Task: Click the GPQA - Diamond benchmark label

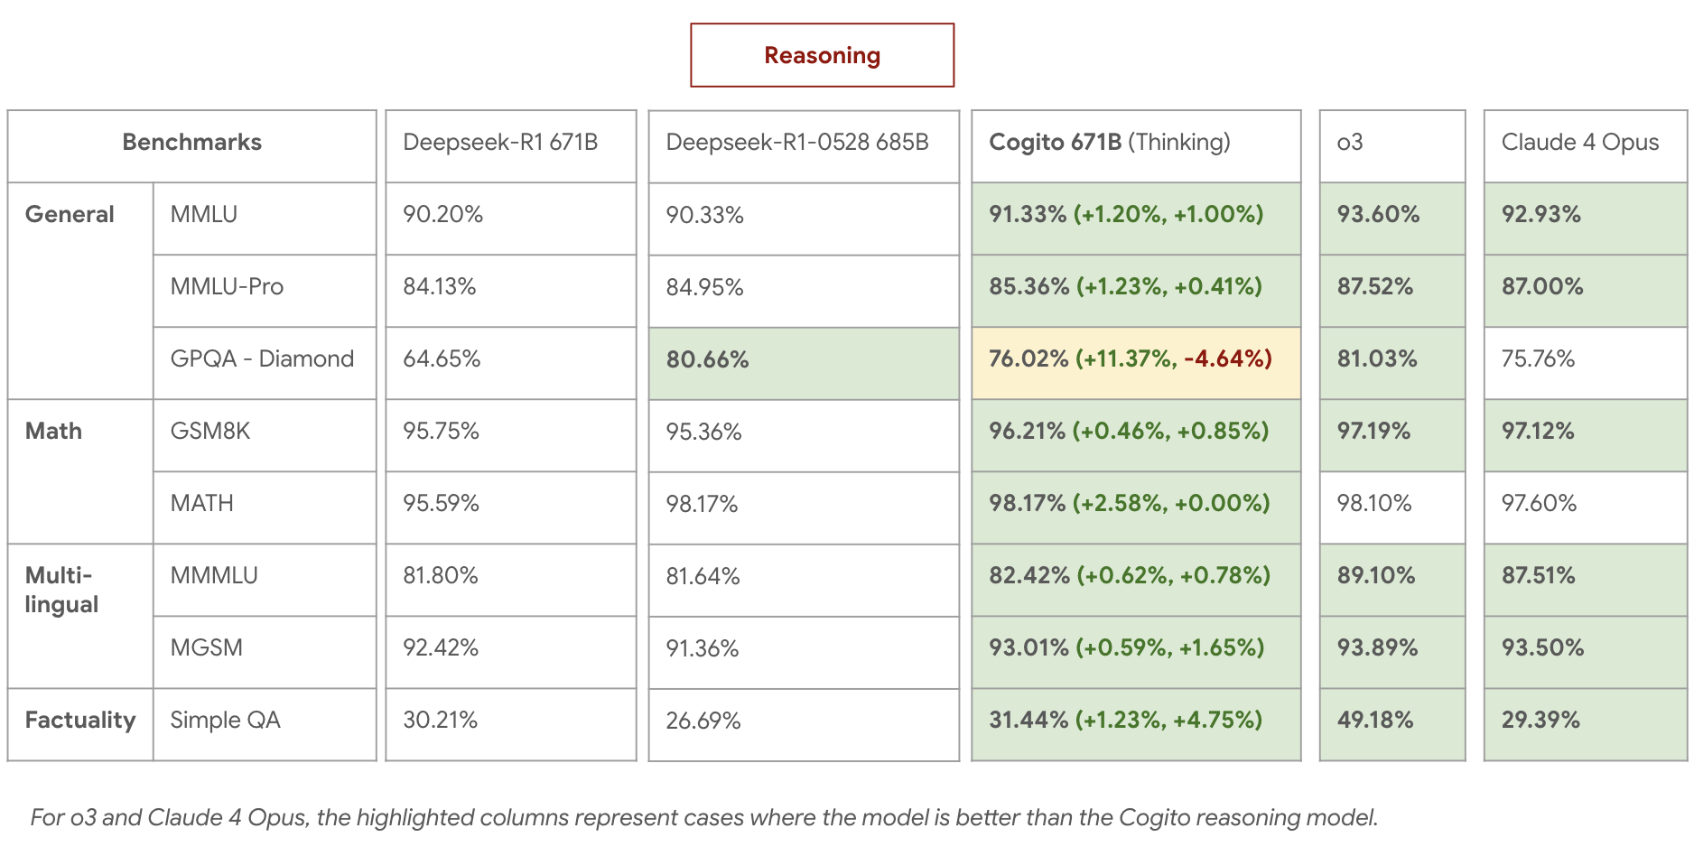Action: coord(264,359)
